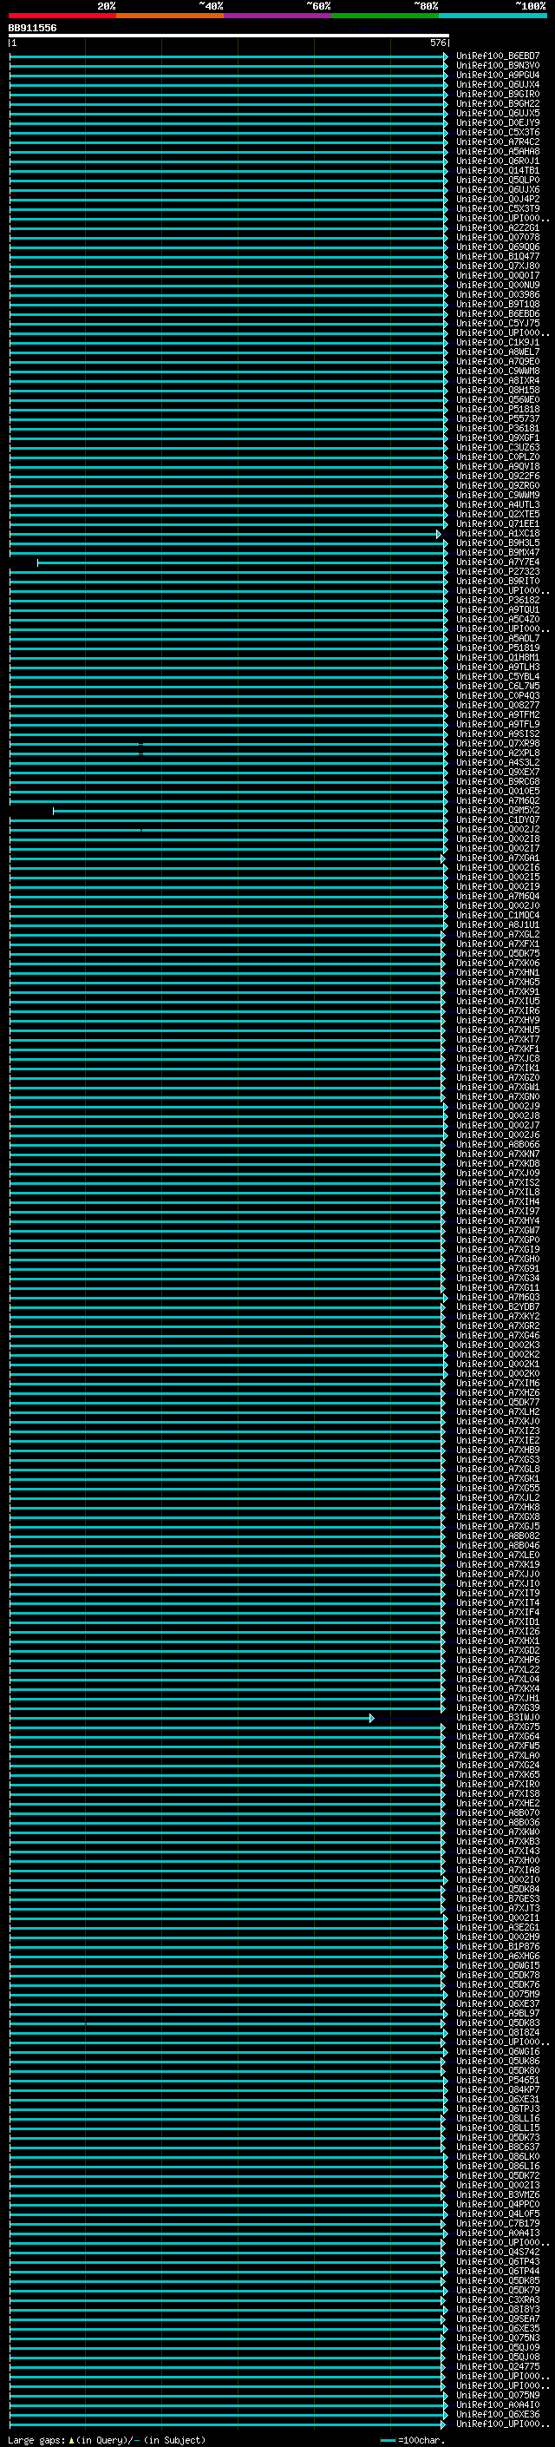555x2447 pixels.
Task: Select the UniRef100_Q7XR98 label
Action: [498, 743]
